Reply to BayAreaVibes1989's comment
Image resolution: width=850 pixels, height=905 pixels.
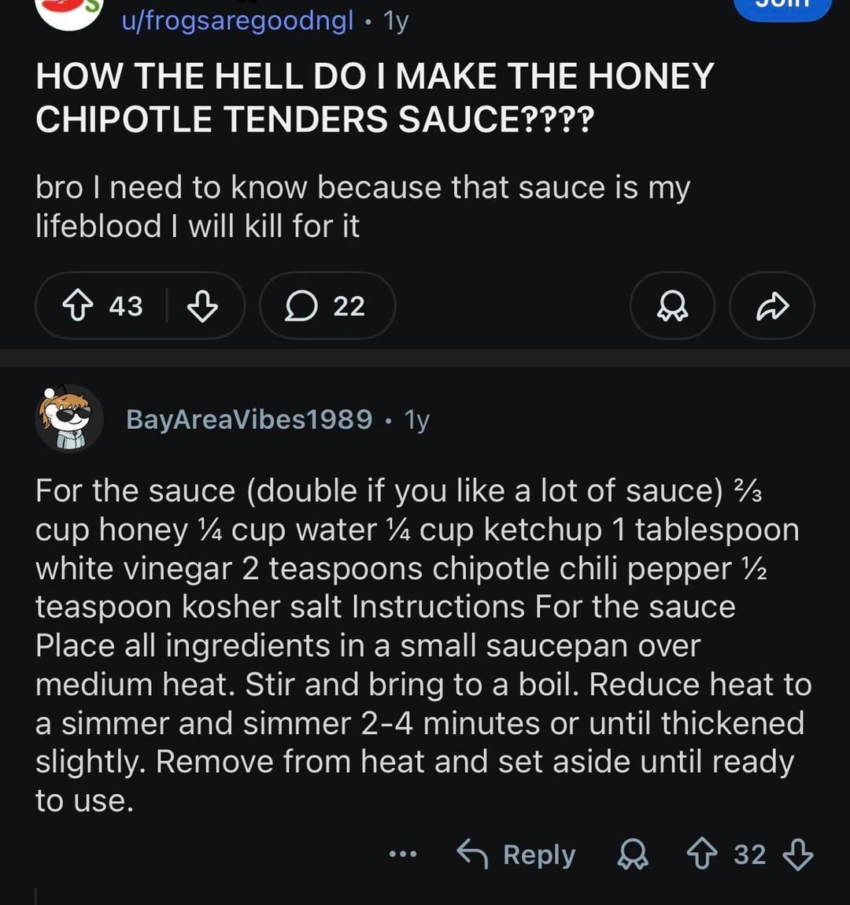coord(517,855)
